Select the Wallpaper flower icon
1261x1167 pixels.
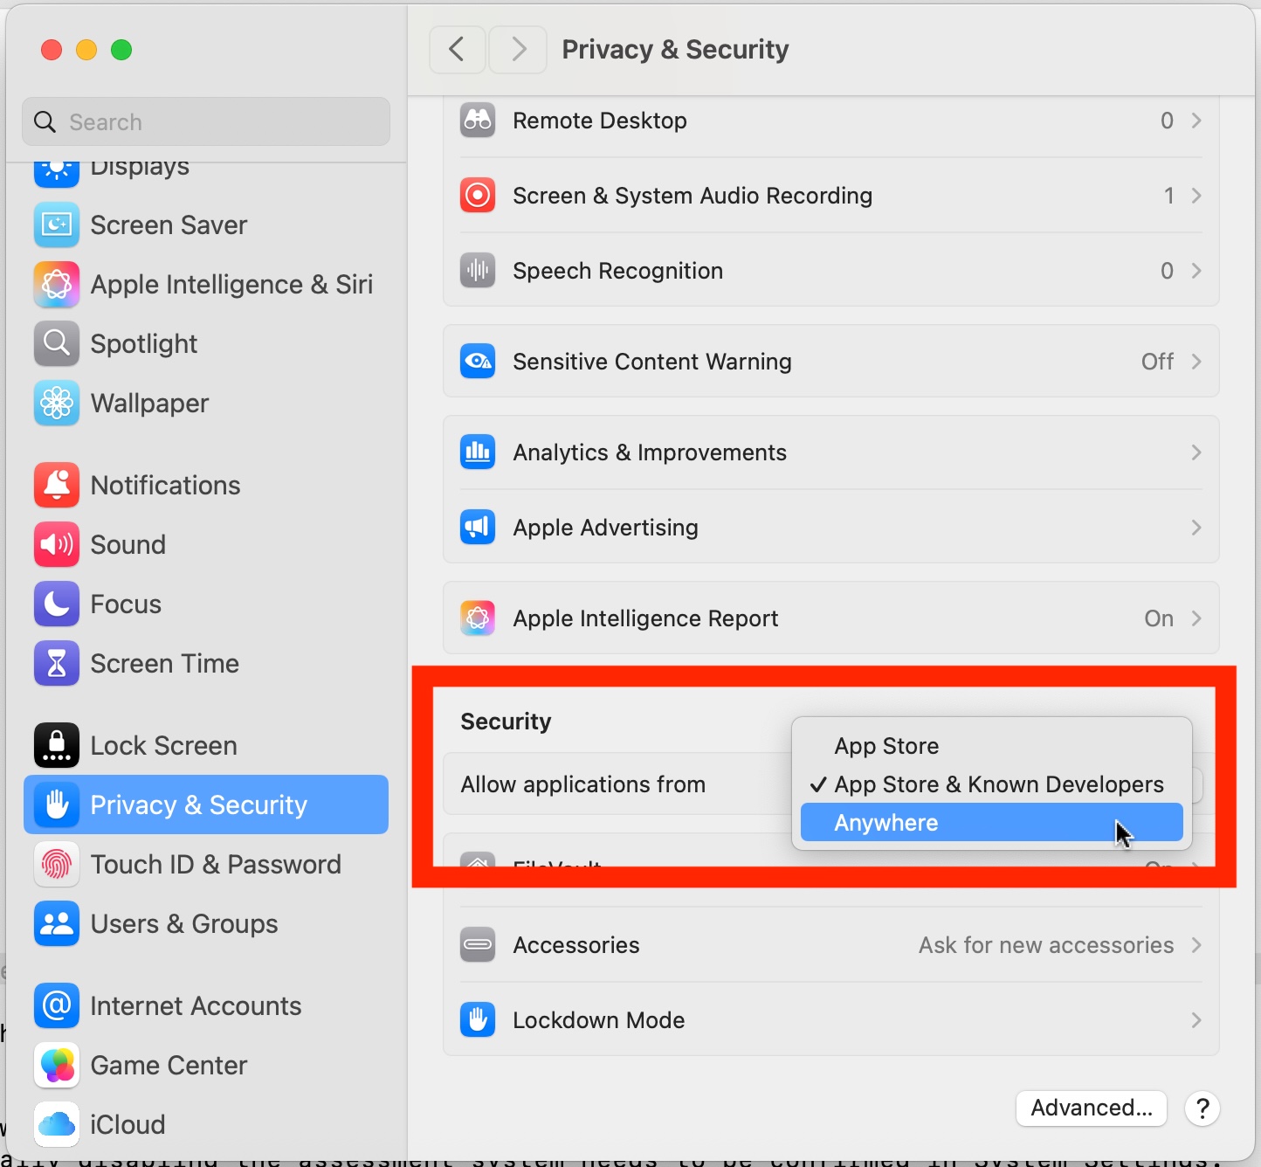pos(57,404)
